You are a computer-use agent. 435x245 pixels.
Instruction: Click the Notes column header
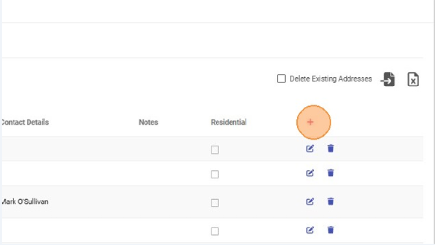pyautogui.click(x=148, y=122)
